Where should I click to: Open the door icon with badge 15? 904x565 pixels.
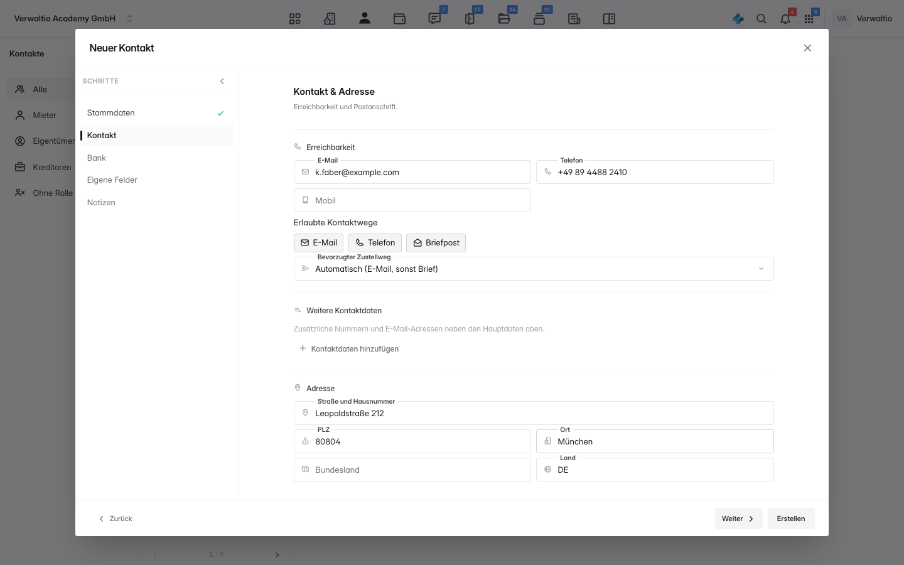470,19
